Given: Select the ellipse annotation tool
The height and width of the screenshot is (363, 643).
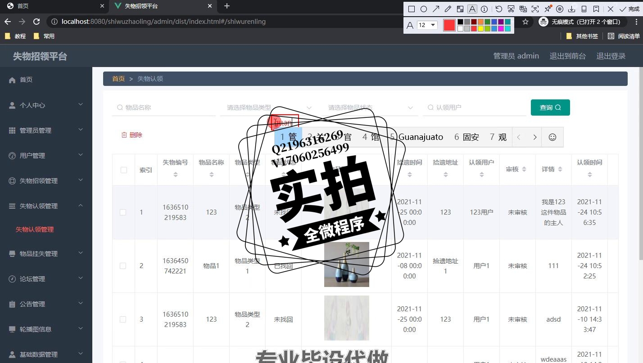Looking at the screenshot, I should [424, 9].
